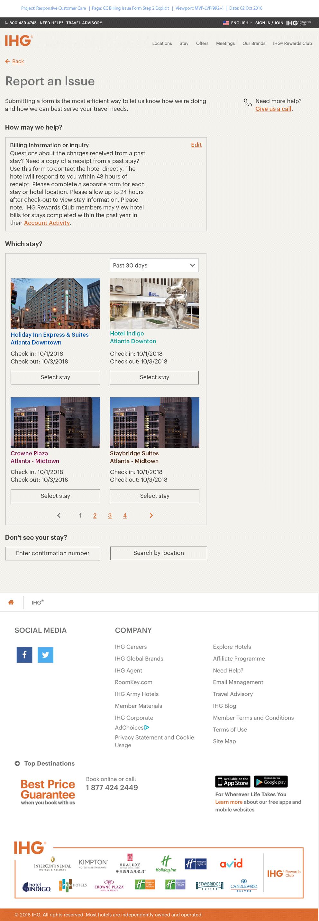319x921 pixels.
Task: Click SIGN IN / JOIN
Action: (x=269, y=23)
